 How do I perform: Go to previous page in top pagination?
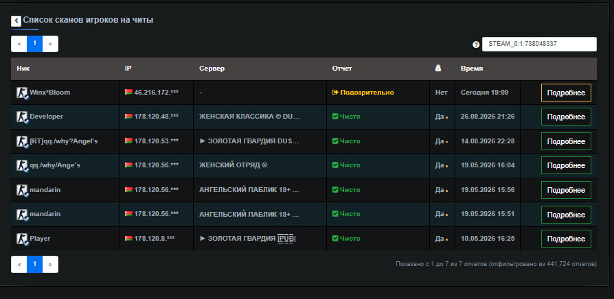point(19,44)
